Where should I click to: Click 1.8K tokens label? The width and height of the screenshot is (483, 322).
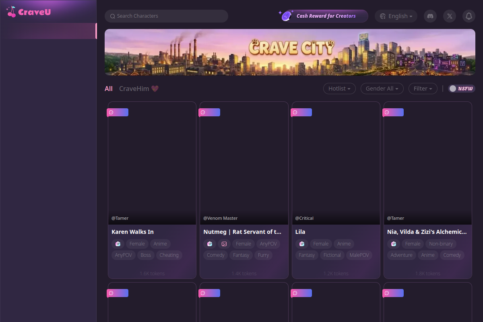[427, 274]
